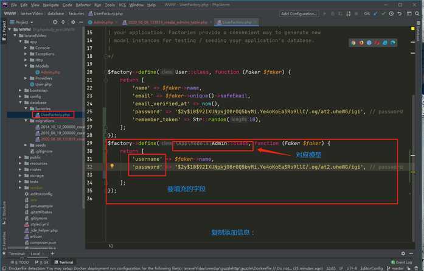Expand the seeds folder
This screenshot has height=271, width=424.
[26, 145]
